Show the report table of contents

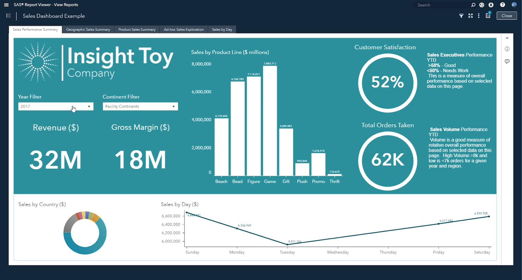8,16
